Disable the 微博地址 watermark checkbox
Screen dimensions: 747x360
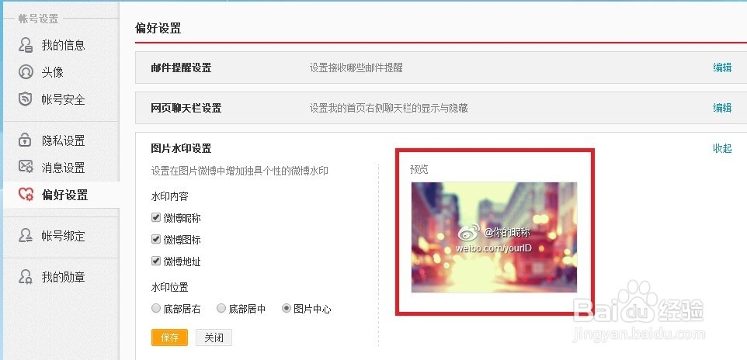(156, 261)
